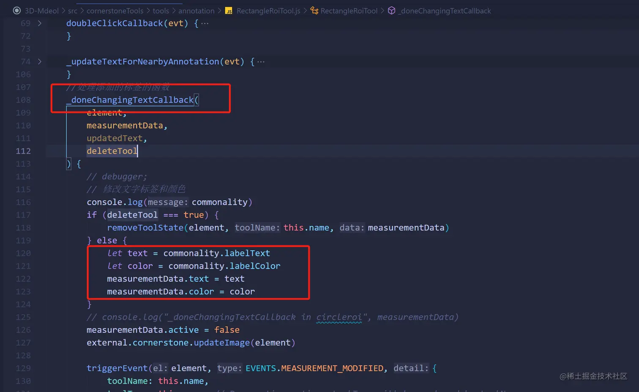Select the annotation breadcrumb item

coord(197,11)
